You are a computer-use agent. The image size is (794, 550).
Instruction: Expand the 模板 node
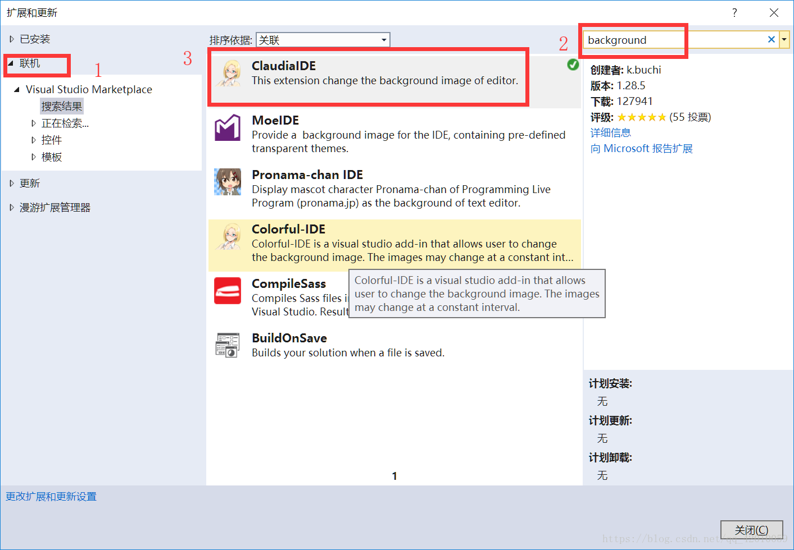[x=33, y=157]
